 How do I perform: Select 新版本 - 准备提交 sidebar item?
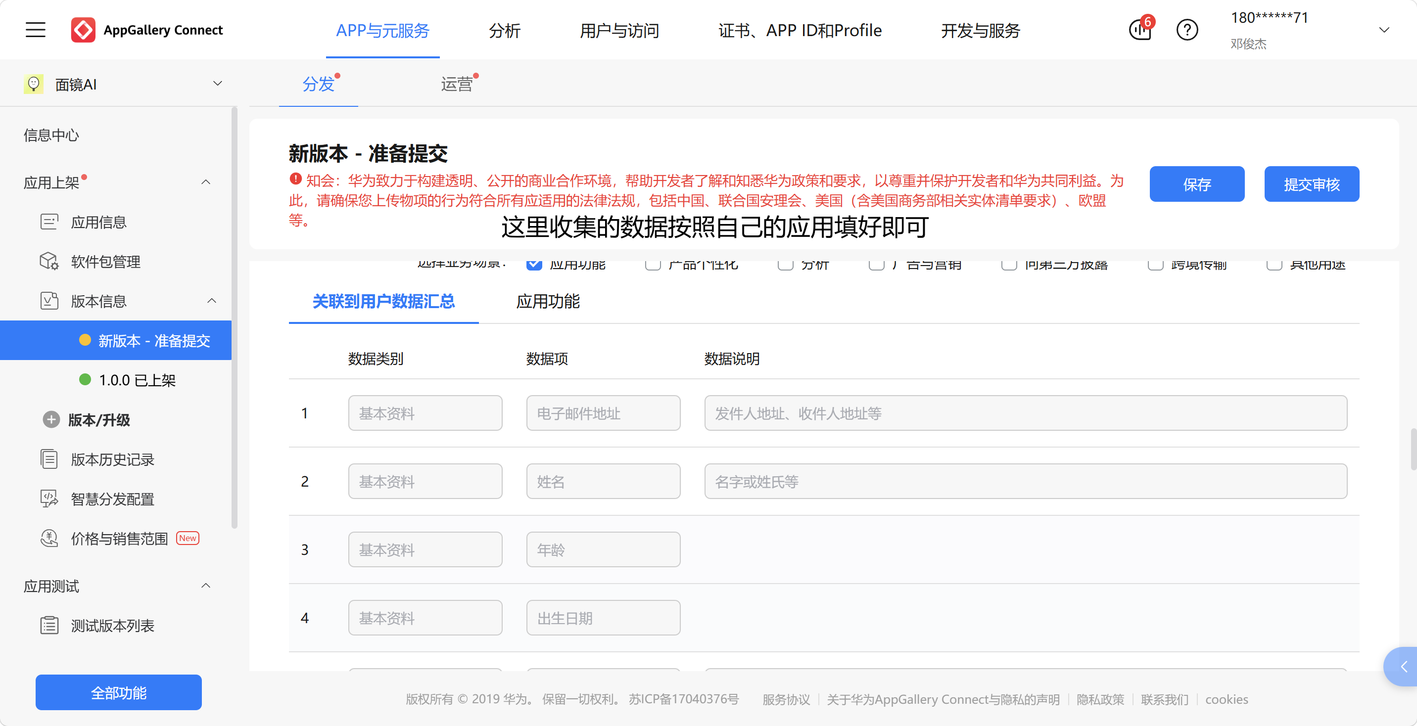point(115,340)
